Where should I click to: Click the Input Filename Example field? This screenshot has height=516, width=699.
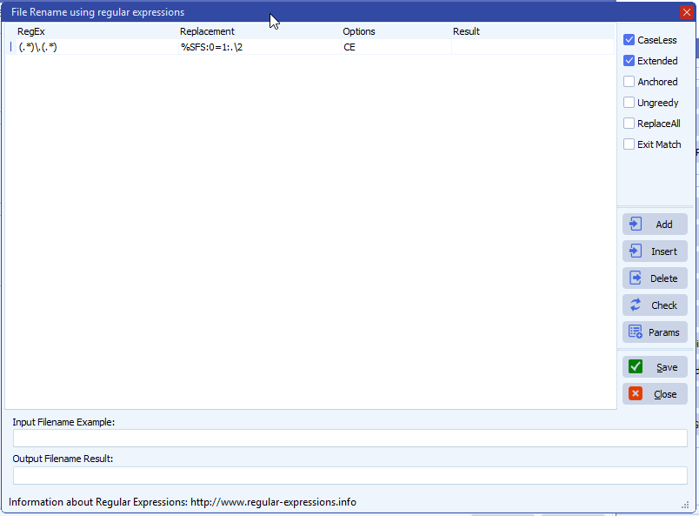350,438
